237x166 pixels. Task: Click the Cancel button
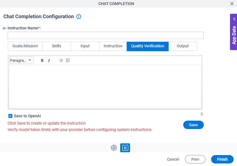coord(173,159)
